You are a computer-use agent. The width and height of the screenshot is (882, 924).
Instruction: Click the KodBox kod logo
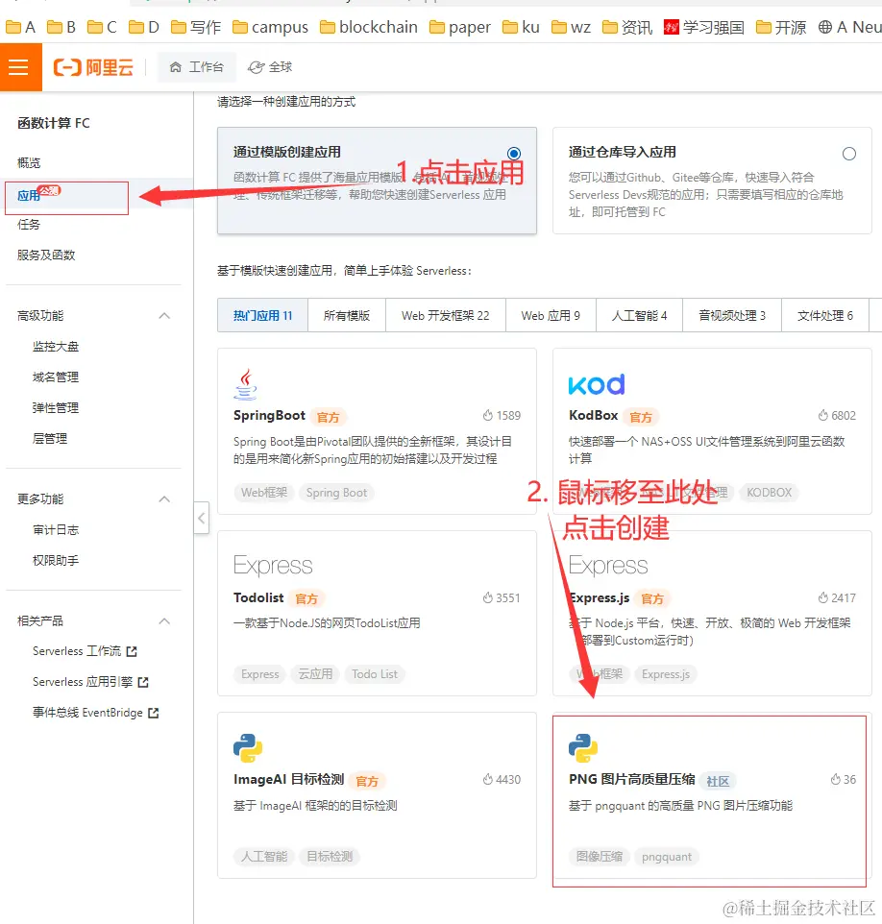[x=596, y=384]
